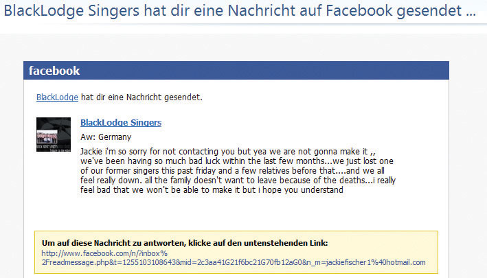The image size is (487, 278).
Task: Select the 'Aw: Germany' subject line
Action: 106,137
